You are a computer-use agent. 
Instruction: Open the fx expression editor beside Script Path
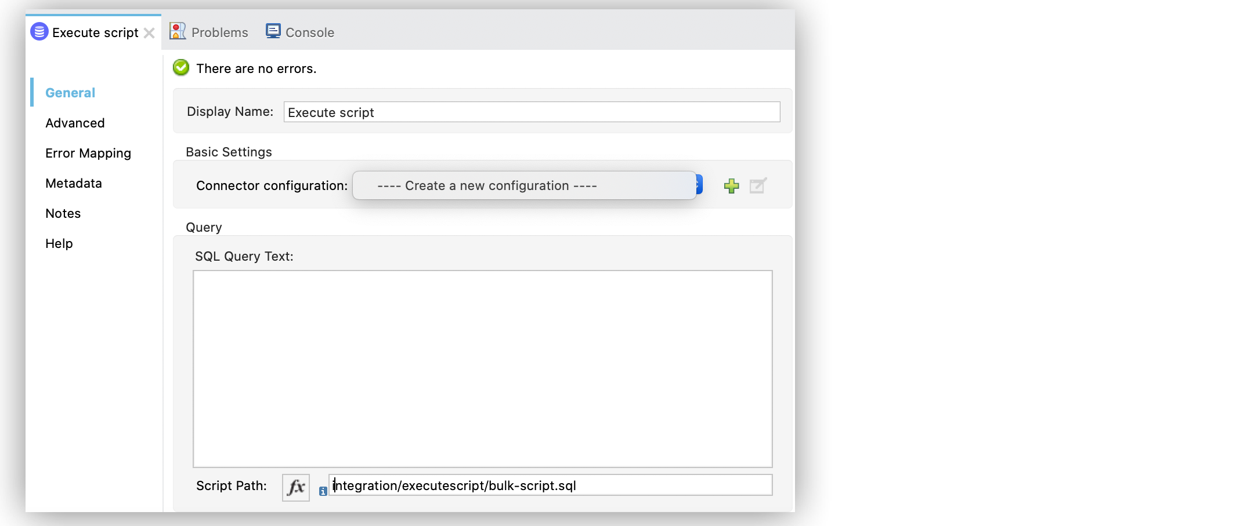(x=295, y=487)
